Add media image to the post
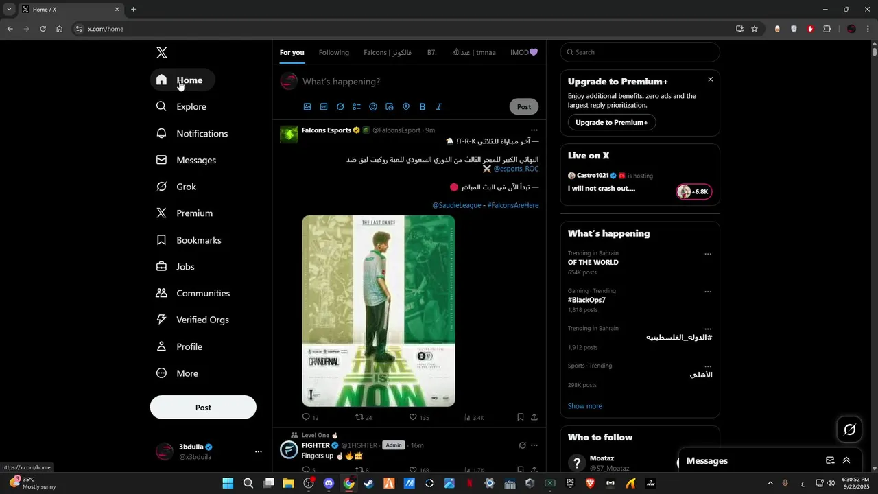Image resolution: width=878 pixels, height=494 pixels. (307, 106)
